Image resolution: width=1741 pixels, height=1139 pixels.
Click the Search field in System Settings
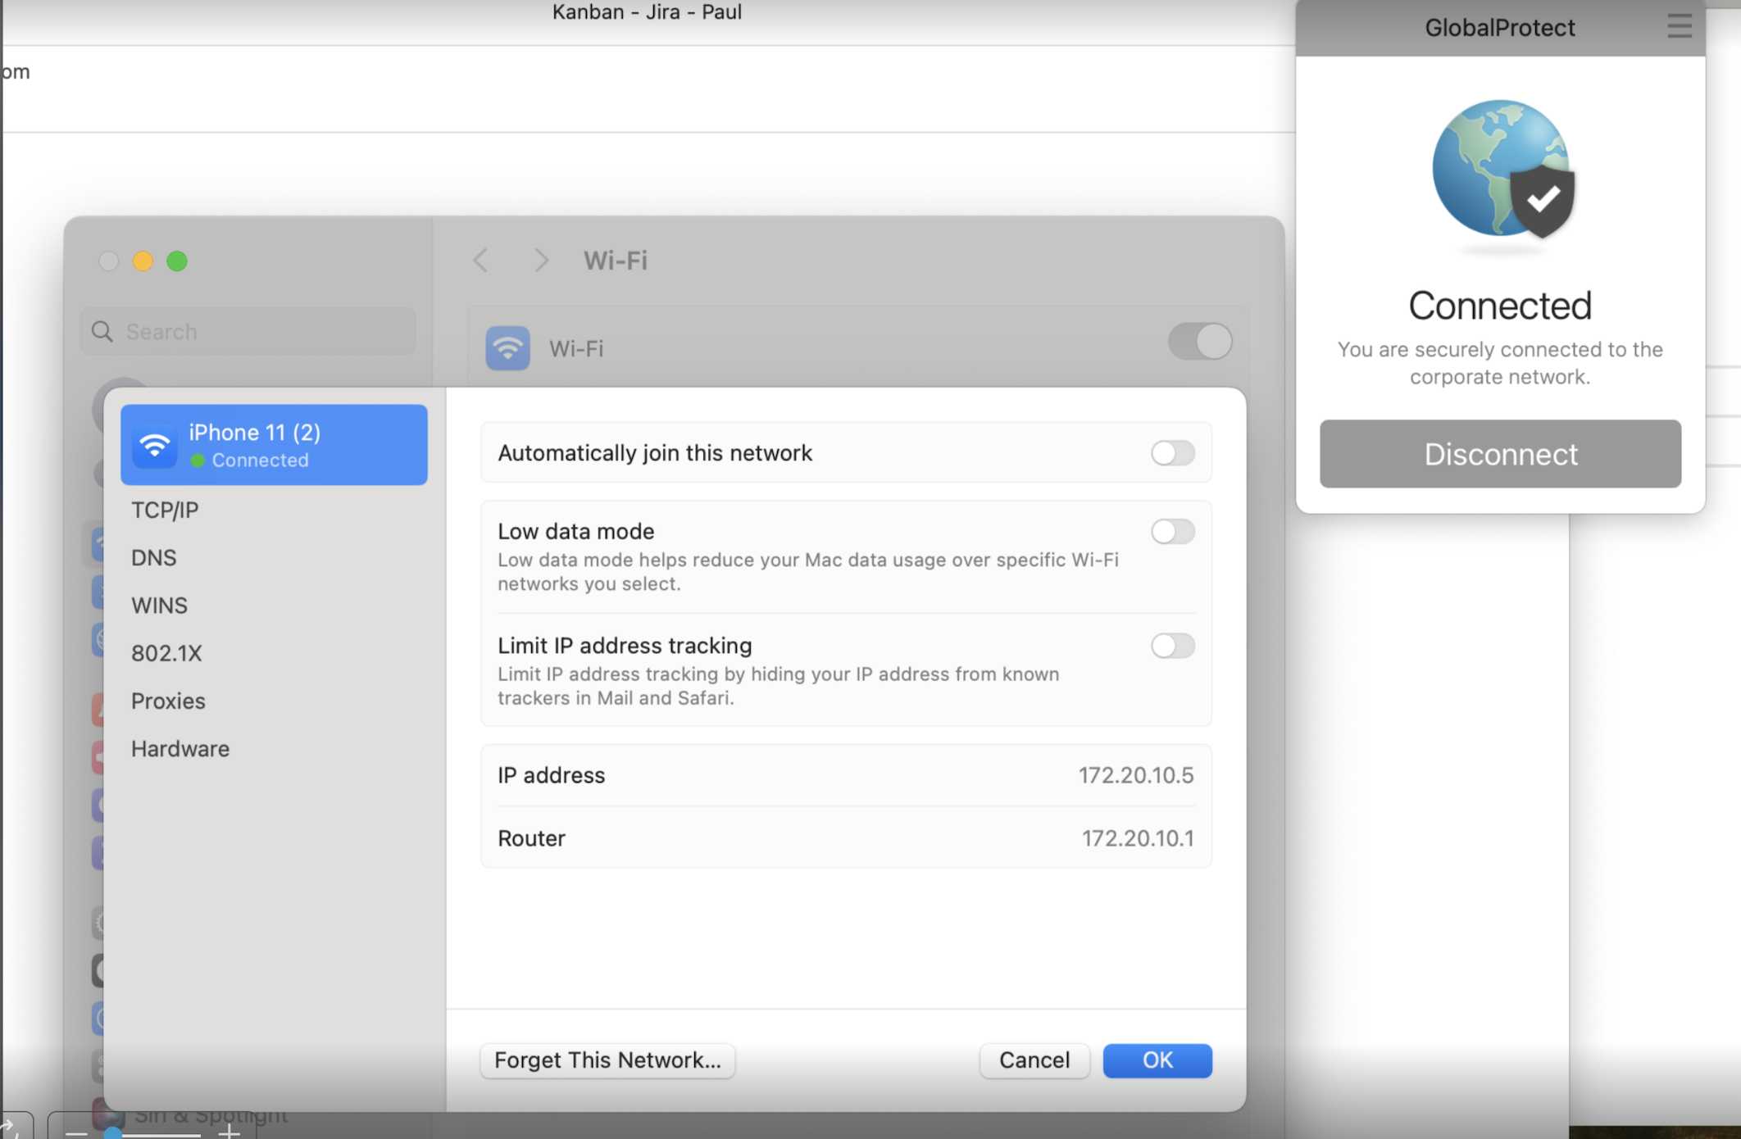[x=248, y=331]
